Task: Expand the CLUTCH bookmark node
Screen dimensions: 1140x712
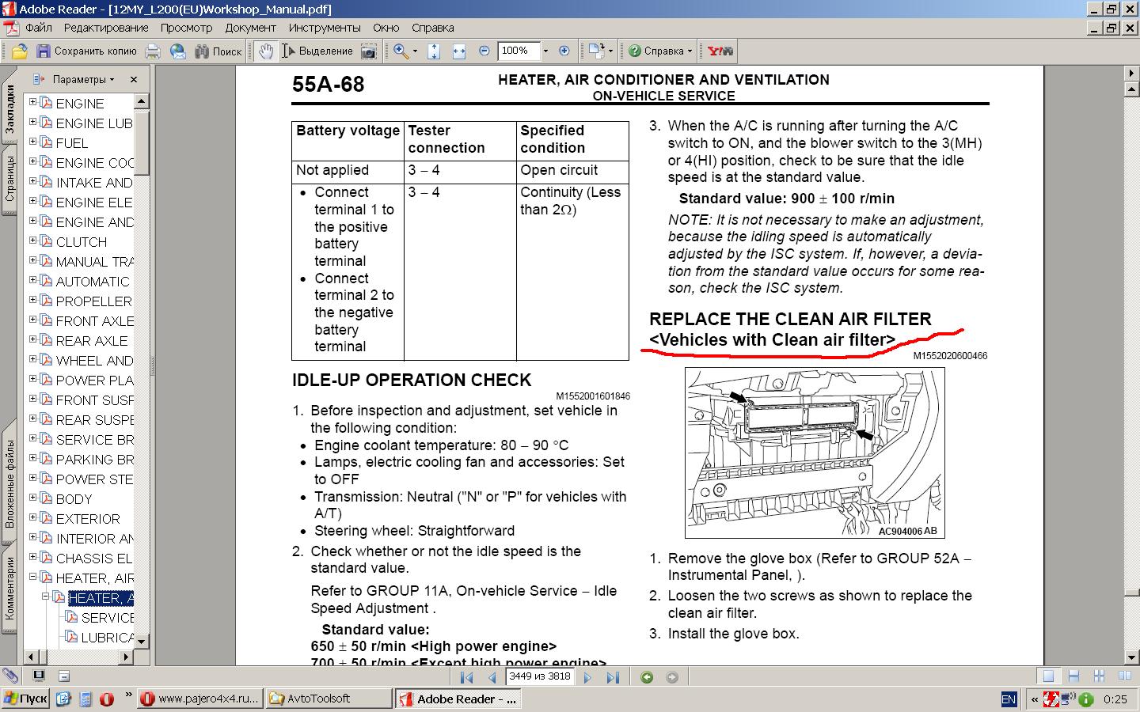Action: [x=33, y=240]
